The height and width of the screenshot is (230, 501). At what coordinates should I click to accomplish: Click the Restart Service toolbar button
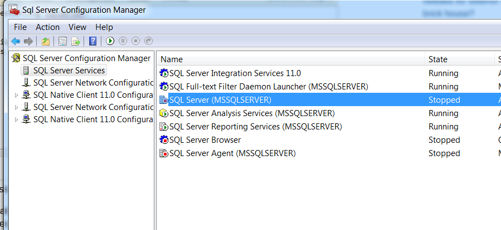tap(149, 41)
